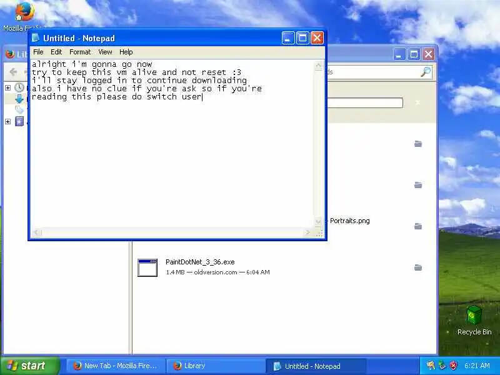Screen dimensions: 500x375
Task: Close the Library window
Action: (x=429, y=54)
